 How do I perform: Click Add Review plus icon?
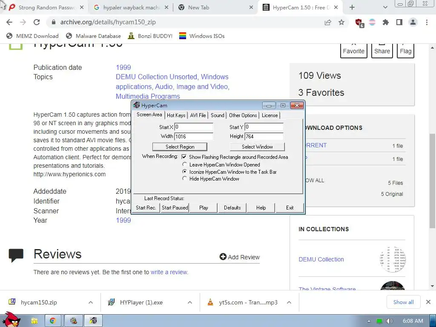click(x=223, y=257)
